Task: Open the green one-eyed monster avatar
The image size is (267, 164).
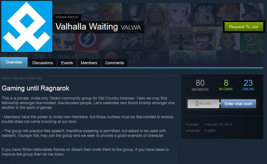Action: coord(252,38)
